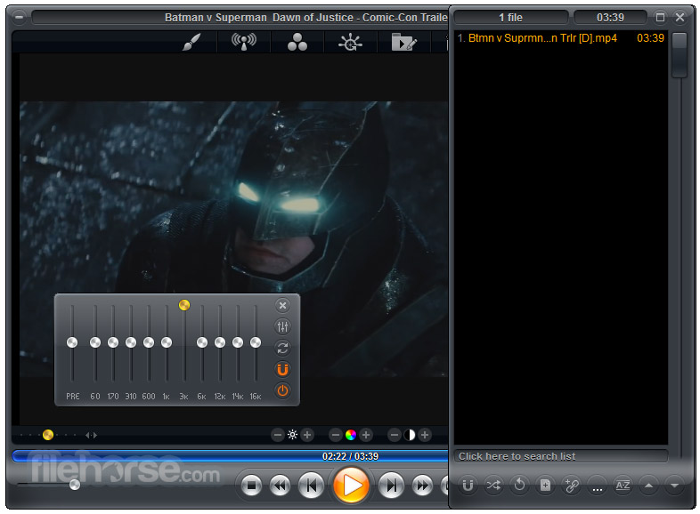Move playlist item down
The image size is (700, 514).
pos(674,485)
